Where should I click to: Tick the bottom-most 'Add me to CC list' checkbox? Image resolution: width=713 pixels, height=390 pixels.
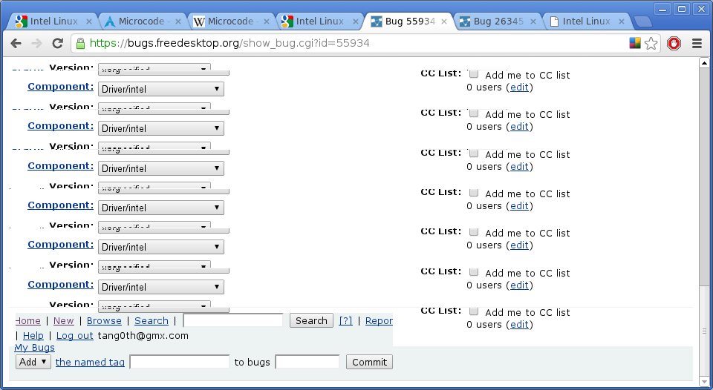474,311
